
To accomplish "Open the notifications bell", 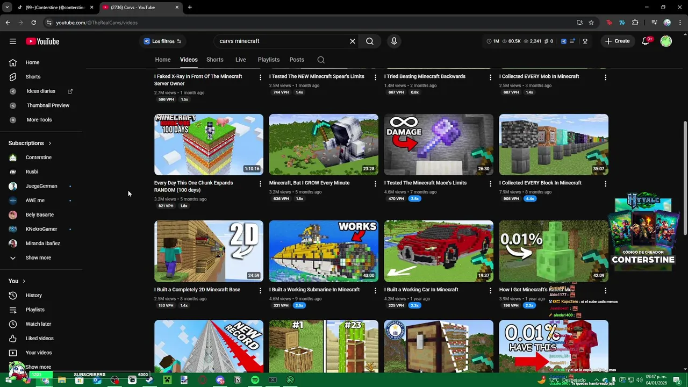I will (x=646, y=41).
